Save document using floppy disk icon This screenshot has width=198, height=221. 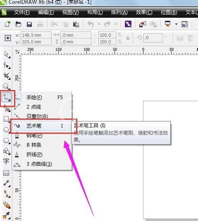click(x=29, y=24)
